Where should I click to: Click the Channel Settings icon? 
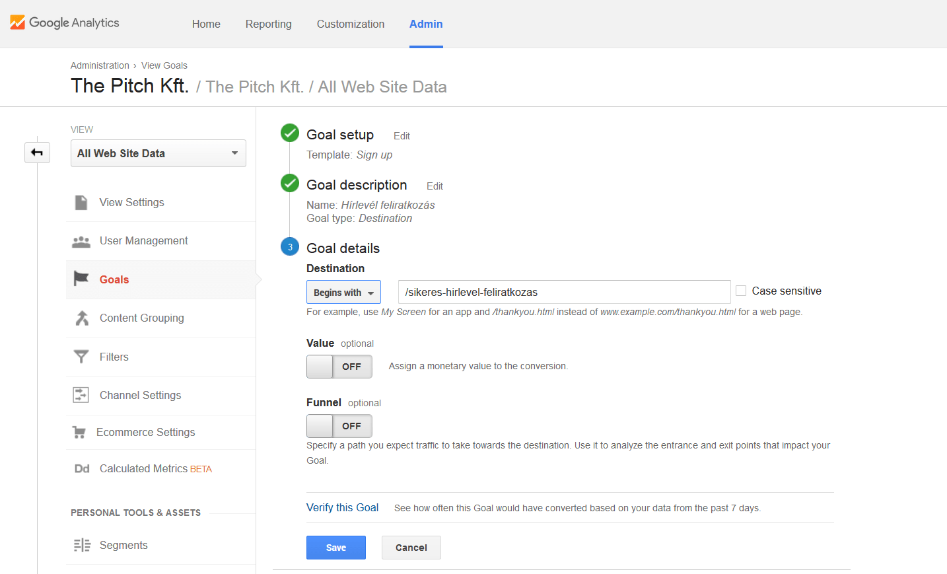click(x=81, y=395)
